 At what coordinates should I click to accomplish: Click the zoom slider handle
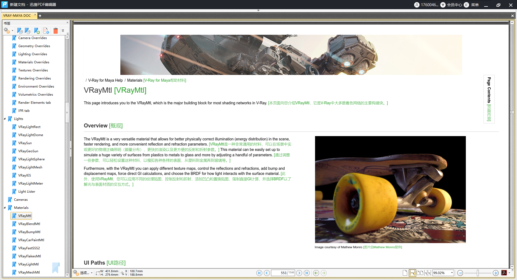coord(478,273)
